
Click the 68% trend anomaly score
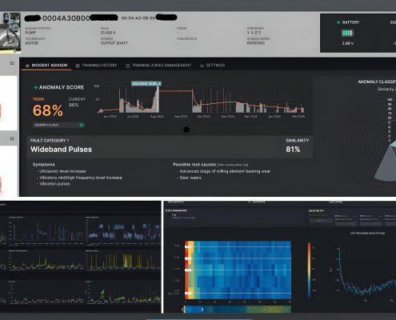[x=48, y=110]
